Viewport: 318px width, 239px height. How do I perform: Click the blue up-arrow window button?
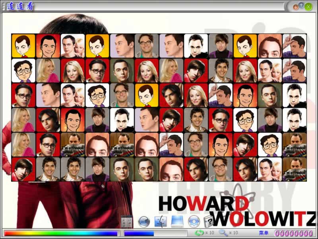[301, 6]
